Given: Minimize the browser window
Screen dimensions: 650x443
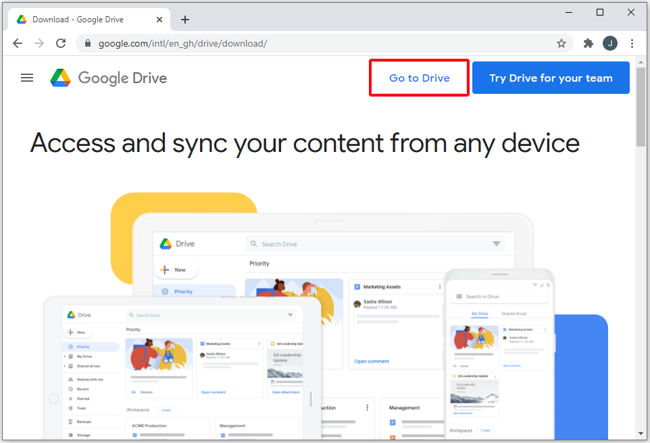Looking at the screenshot, I should coord(569,12).
